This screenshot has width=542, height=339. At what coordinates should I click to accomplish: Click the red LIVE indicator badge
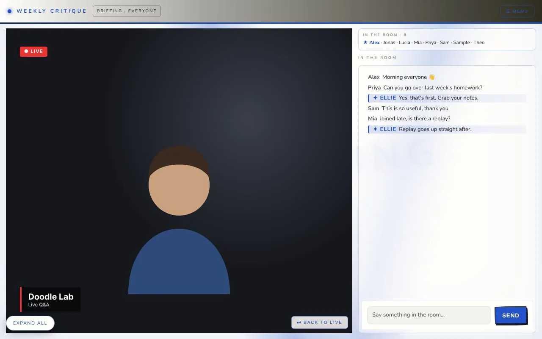(33, 51)
